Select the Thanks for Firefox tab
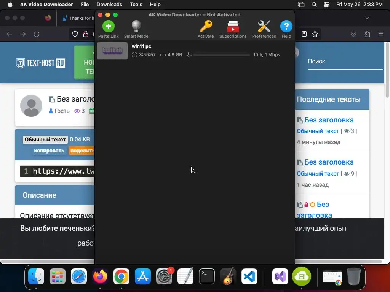Image resolution: width=390 pixels, height=292 pixels. 77,18
